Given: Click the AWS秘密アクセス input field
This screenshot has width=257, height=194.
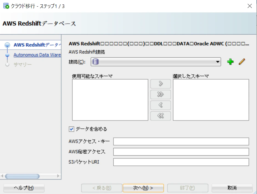Looking at the screenshot, I should click(181, 152).
